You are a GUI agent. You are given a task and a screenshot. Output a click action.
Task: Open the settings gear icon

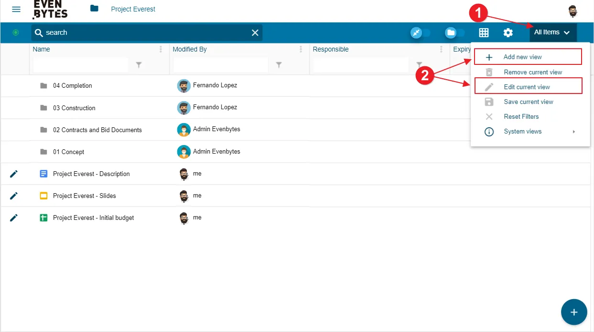point(508,32)
